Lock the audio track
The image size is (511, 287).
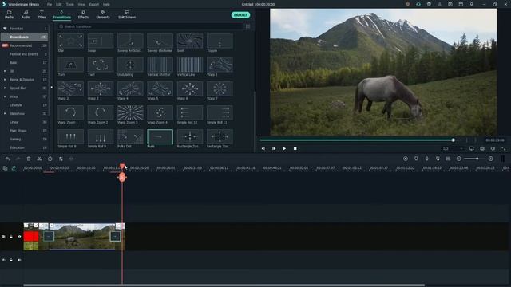(x=11, y=260)
